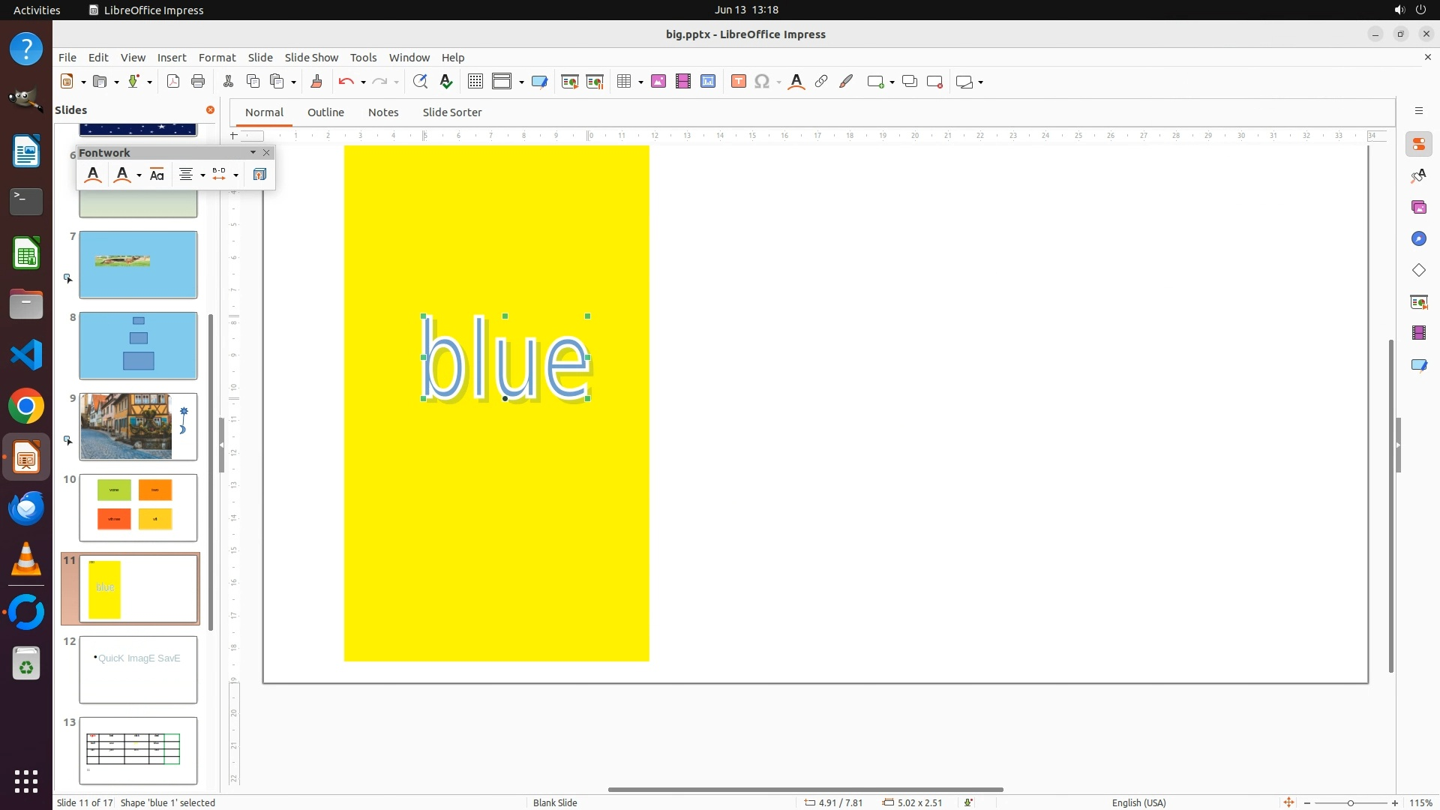Click the Insert Image icon
The width and height of the screenshot is (1440, 810).
(x=658, y=82)
